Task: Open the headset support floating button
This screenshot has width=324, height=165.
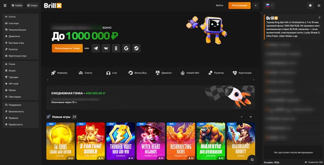Action: pos(252,159)
